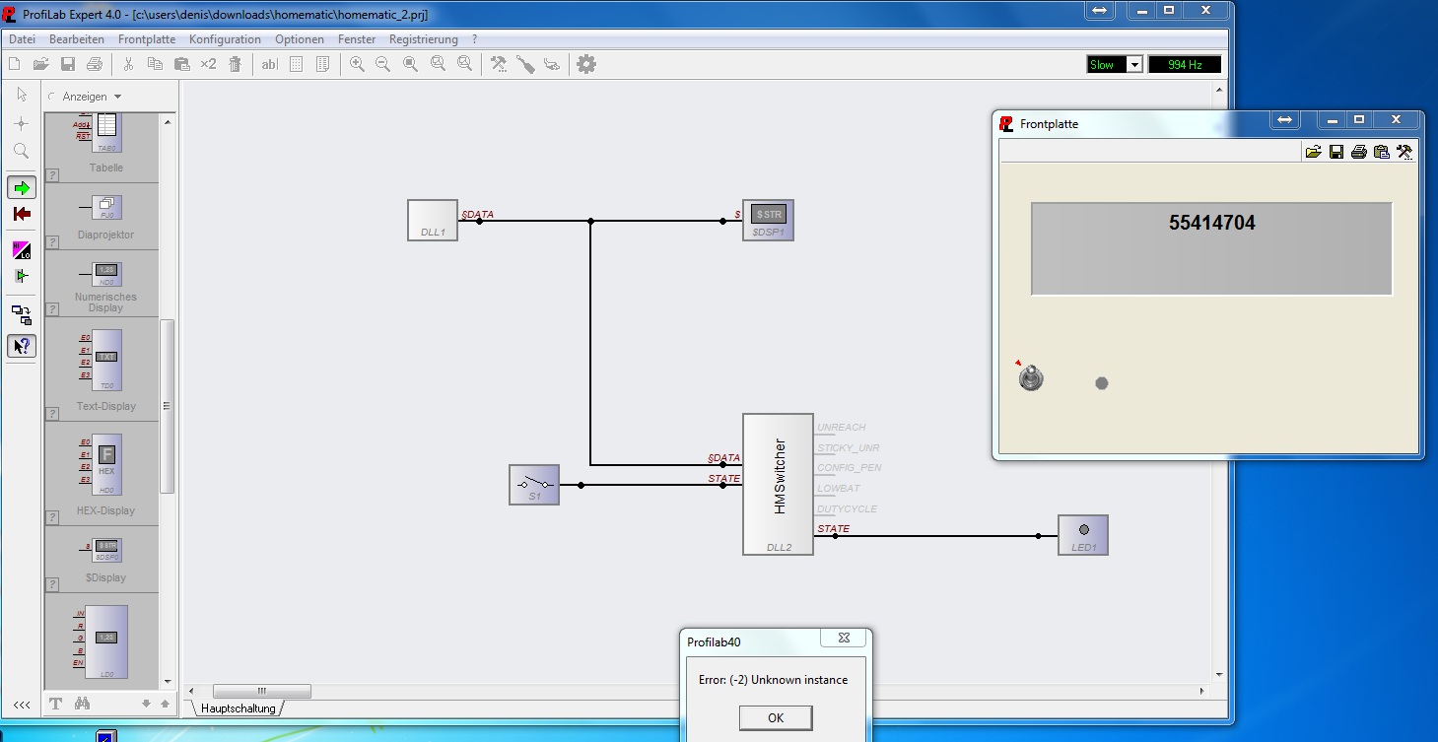The image size is (1438, 742).
Task: Click the New project icon in main toolbar
Action: [15, 64]
